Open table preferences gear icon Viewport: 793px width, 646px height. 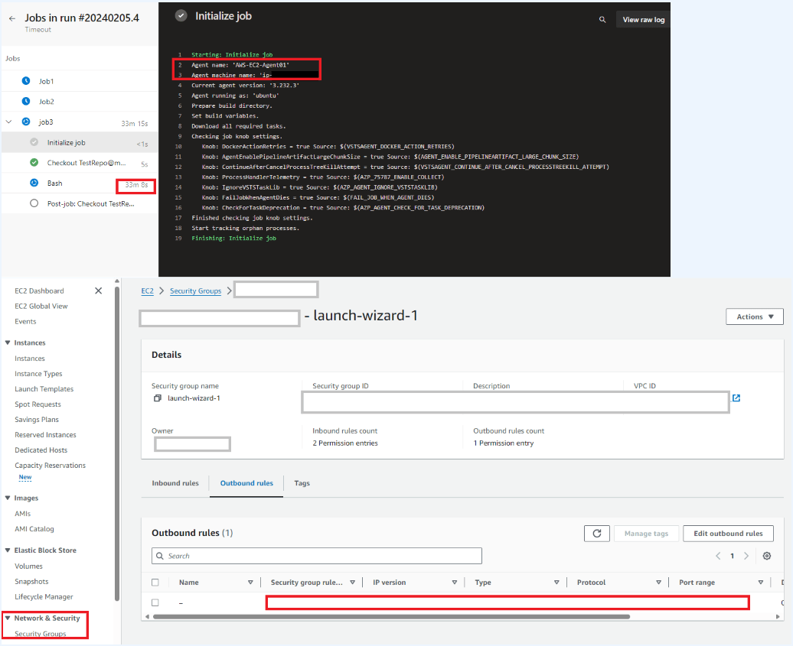click(767, 556)
